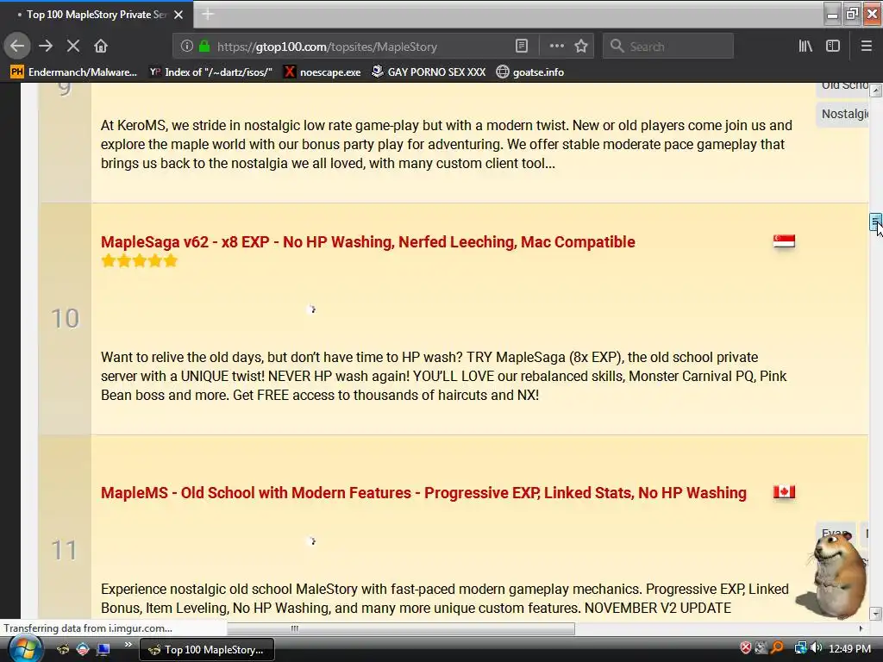Open a new tab with plus button
Screen dimensions: 883x662
point(208,15)
